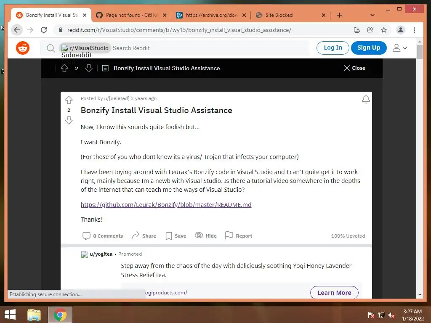Close the archive.org tab

coord(244,15)
